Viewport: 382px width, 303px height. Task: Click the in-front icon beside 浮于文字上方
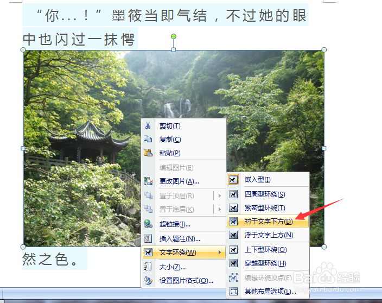click(x=233, y=235)
